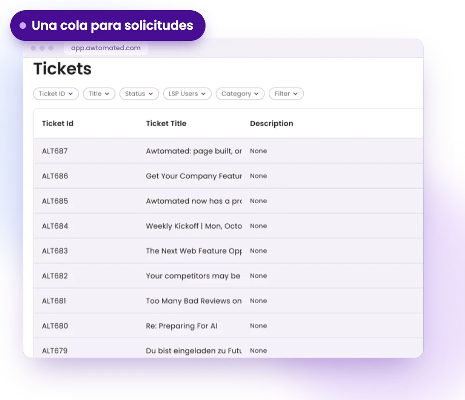Open the Ticket ID filter dropdown
Image resolution: width=465 pixels, height=400 pixels.
tap(56, 94)
